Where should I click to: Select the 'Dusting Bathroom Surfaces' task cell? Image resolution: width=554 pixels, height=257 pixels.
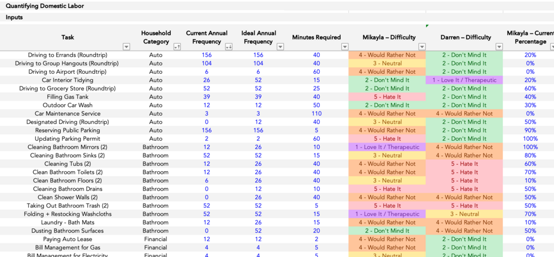67,231
